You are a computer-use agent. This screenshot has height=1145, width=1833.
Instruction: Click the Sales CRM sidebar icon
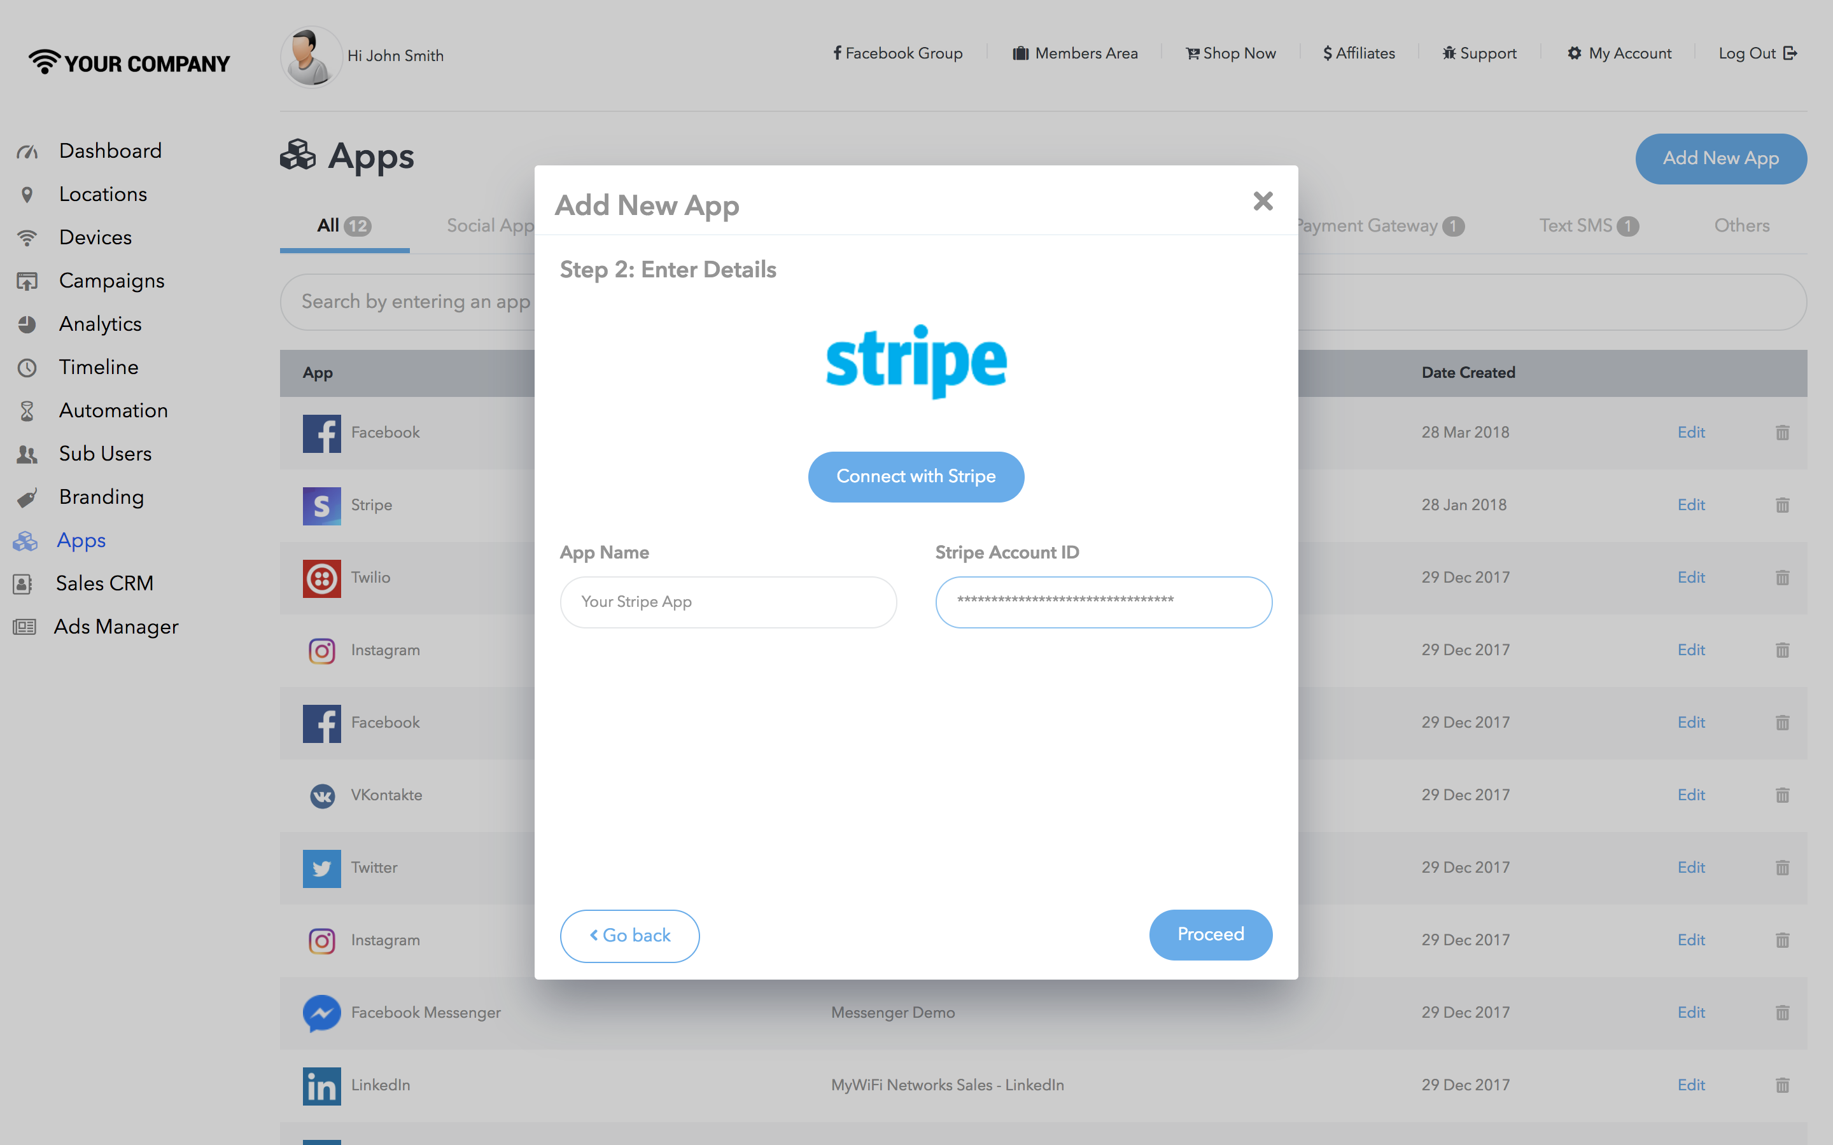28,583
